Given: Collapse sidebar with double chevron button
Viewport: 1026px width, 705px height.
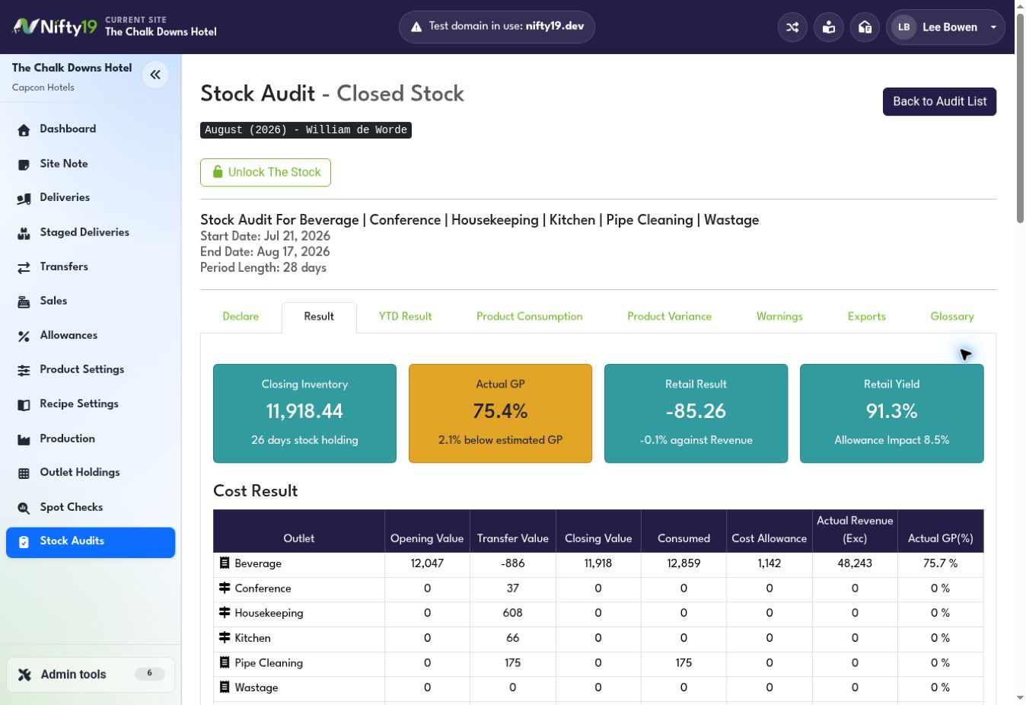Looking at the screenshot, I should tap(155, 75).
